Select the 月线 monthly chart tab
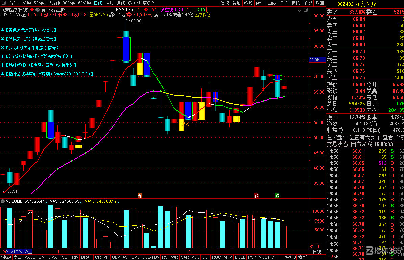The width and height of the screenshot is (404, 260). (121, 3)
